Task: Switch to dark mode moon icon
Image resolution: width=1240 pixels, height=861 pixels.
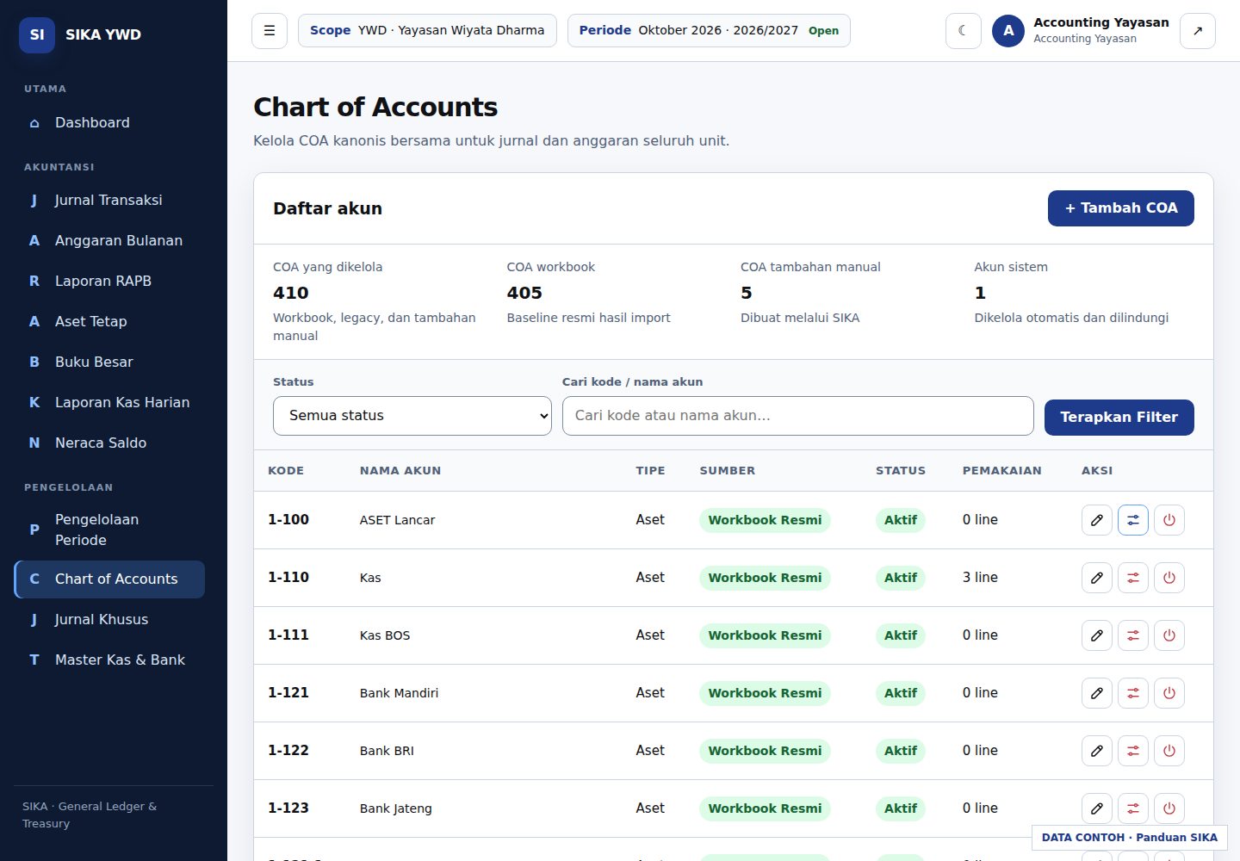Action: click(964, 31)
